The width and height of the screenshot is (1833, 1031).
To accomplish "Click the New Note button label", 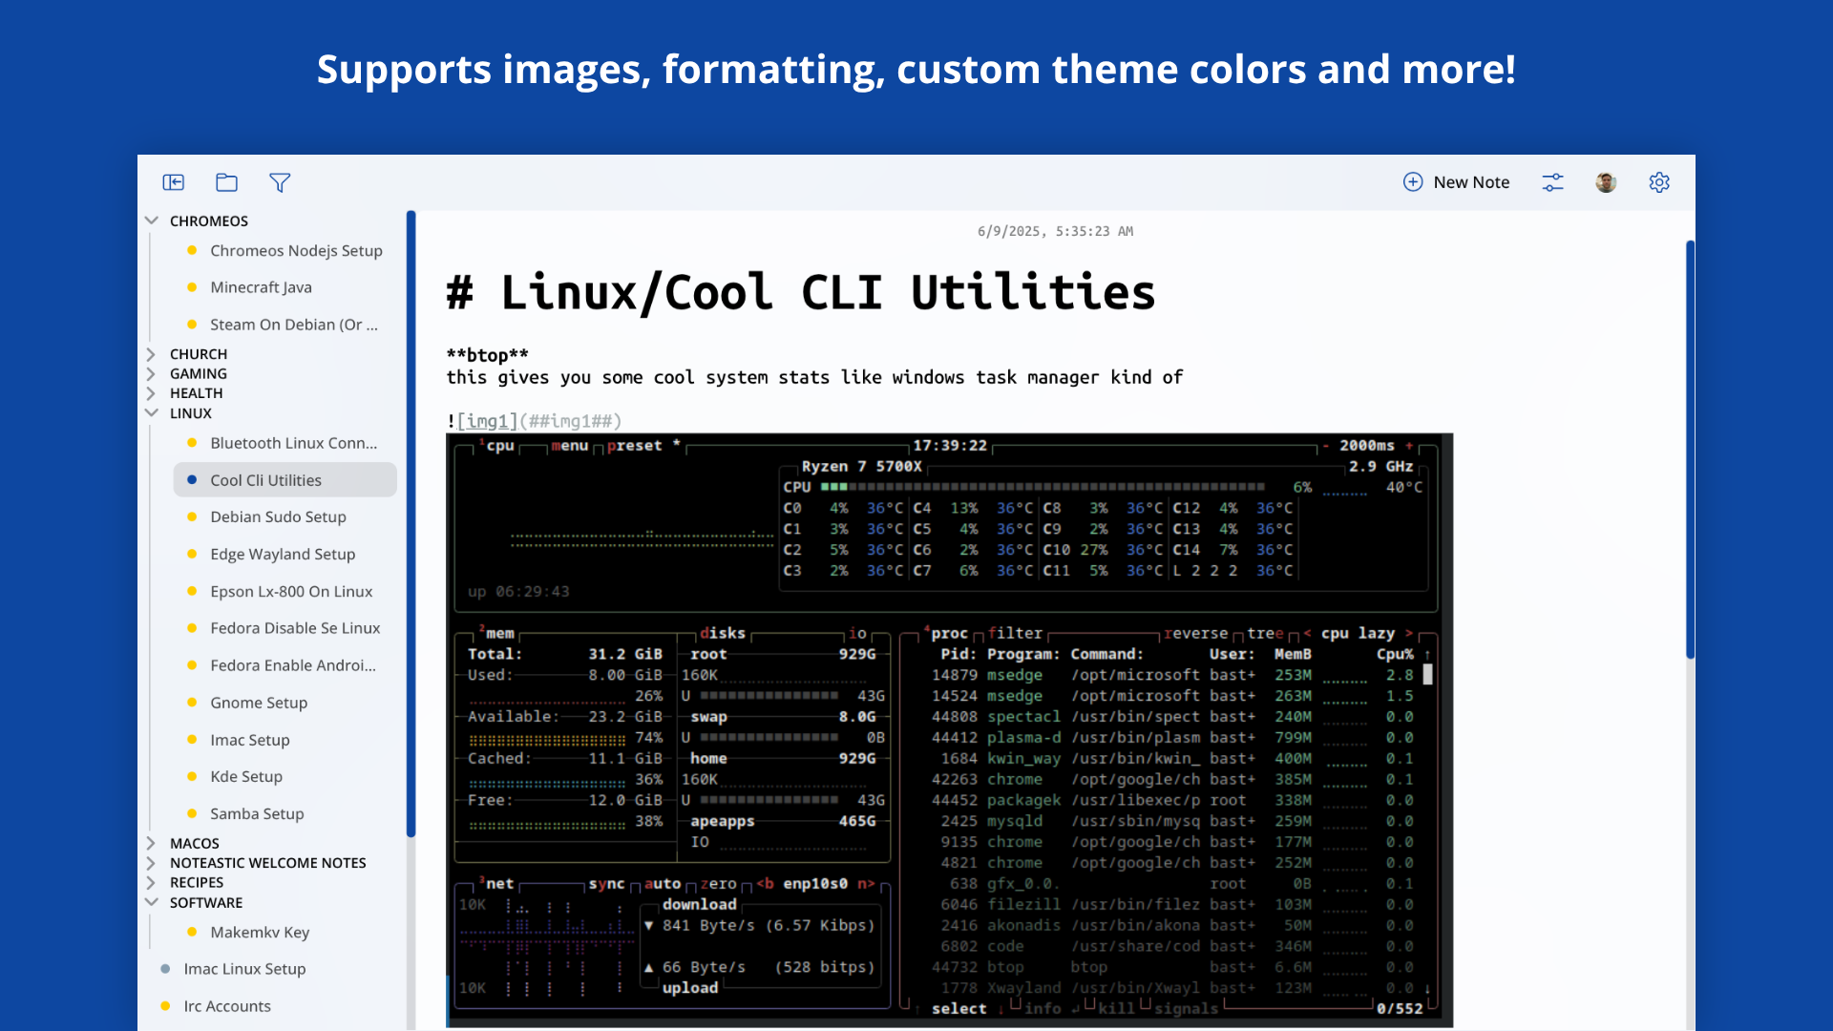I will [x=1471, y=182].
